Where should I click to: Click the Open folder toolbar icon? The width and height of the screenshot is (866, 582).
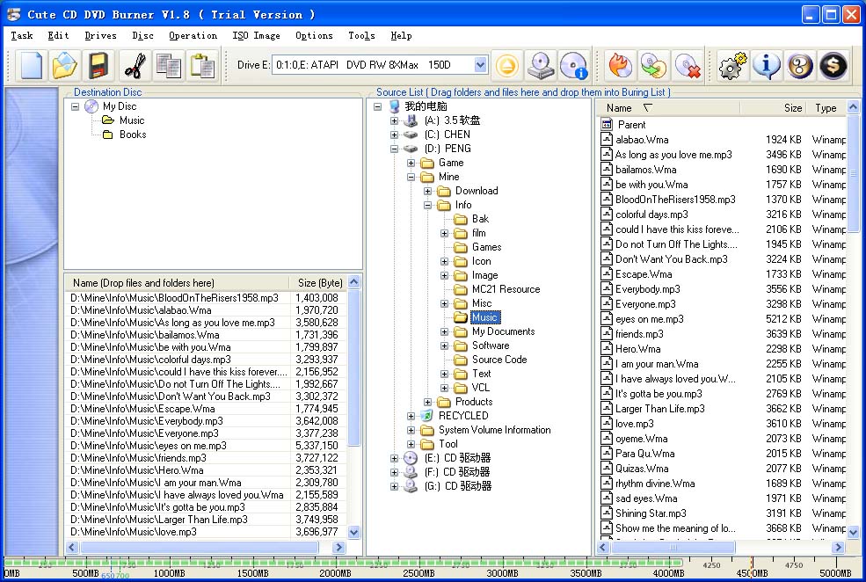[65, 65]
